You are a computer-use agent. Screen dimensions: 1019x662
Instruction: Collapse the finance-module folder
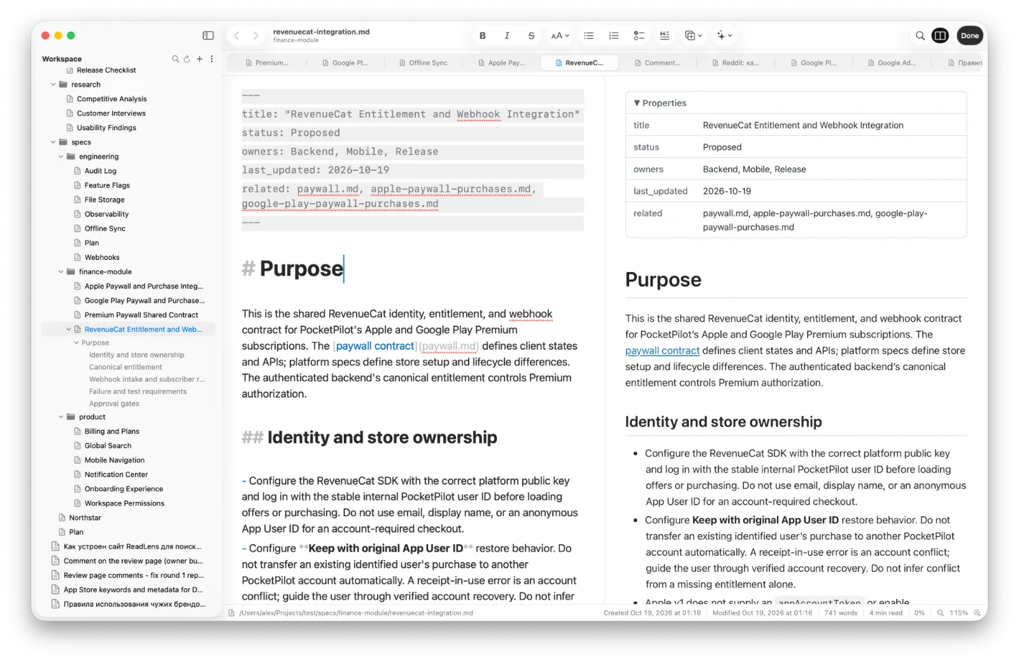(x=61, y=272)
